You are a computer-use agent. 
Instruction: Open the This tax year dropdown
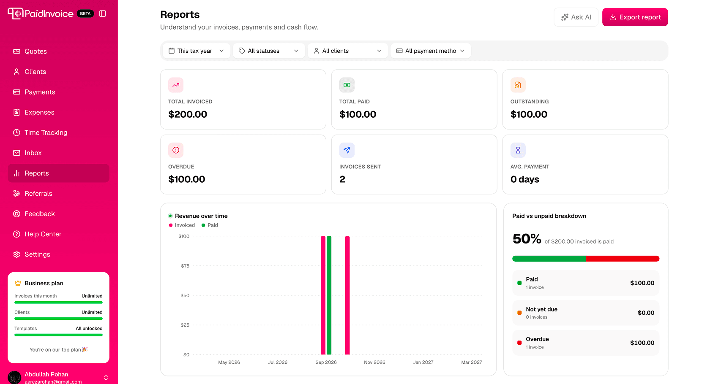click(197, 51)
